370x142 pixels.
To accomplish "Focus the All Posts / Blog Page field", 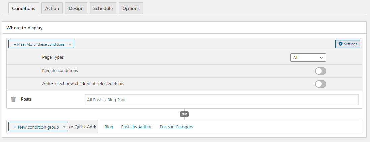I will [221, 100].
